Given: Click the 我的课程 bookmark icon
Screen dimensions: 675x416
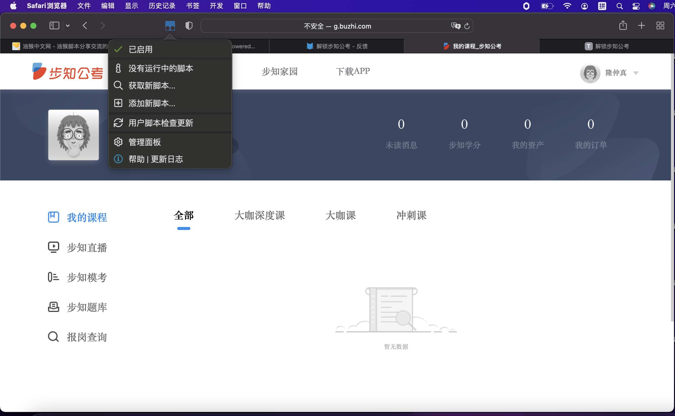Looking at the screenshot, I should coord(54,217).
